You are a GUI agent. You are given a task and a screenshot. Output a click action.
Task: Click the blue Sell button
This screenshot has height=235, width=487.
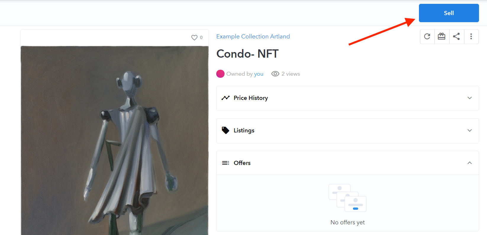[x=449, y=13]
